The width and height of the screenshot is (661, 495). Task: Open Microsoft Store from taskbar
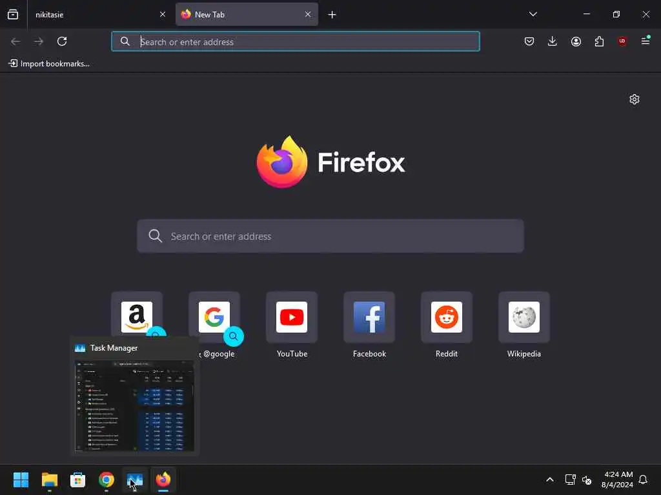click(77, 480)
